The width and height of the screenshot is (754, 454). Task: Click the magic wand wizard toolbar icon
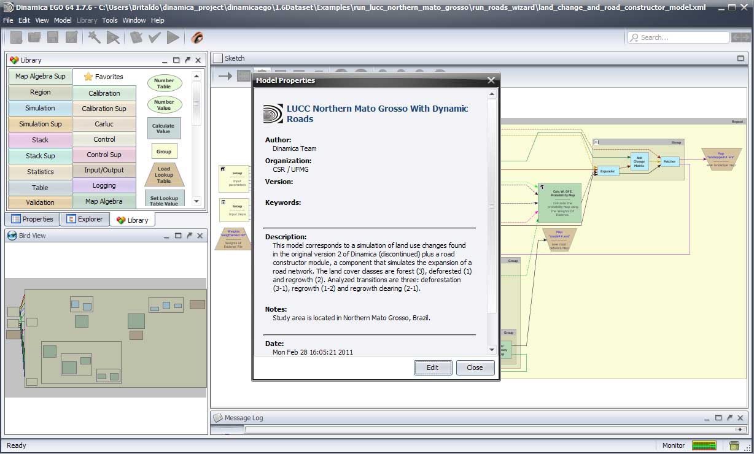click(x=95, y=37)
